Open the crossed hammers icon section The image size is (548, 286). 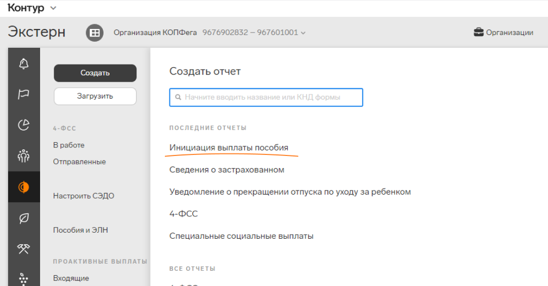[x=24, y=249]
